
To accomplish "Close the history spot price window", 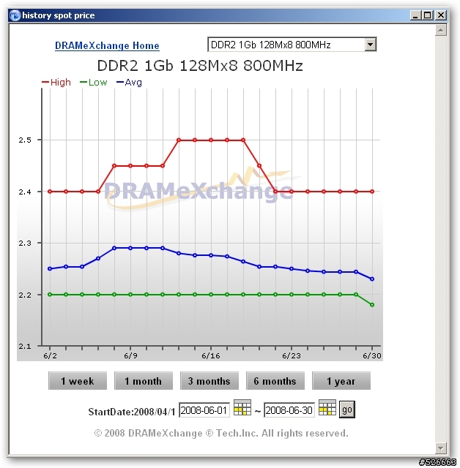I will pos(441,15).
